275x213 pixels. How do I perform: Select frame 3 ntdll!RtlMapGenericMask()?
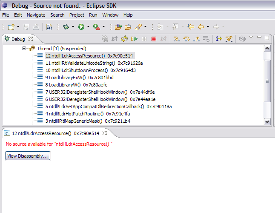click(x=88, y=121)
